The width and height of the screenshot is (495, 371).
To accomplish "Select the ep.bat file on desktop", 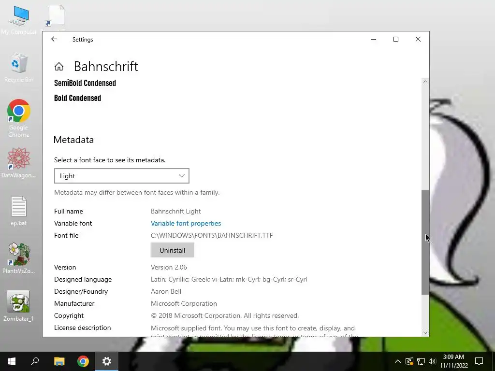I will point(19,211).
